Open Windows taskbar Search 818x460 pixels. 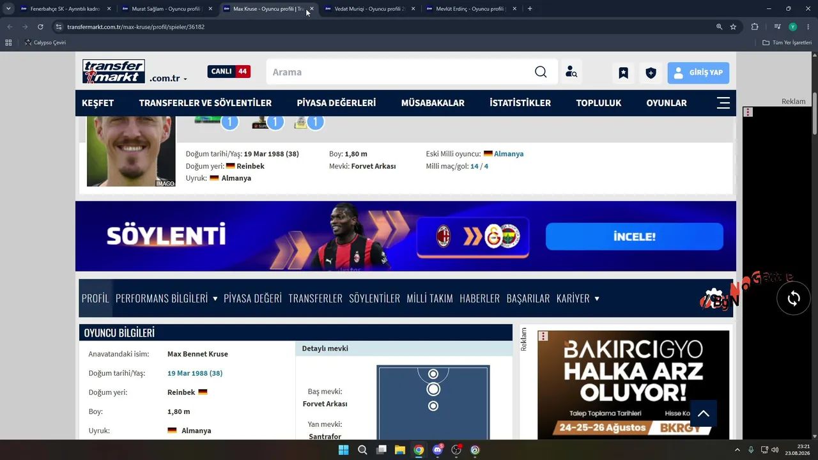click(x=362, y=450)
